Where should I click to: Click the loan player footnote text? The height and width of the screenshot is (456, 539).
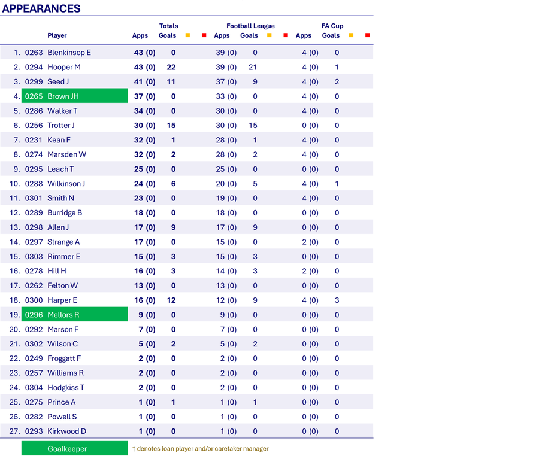tap(201, 448)
